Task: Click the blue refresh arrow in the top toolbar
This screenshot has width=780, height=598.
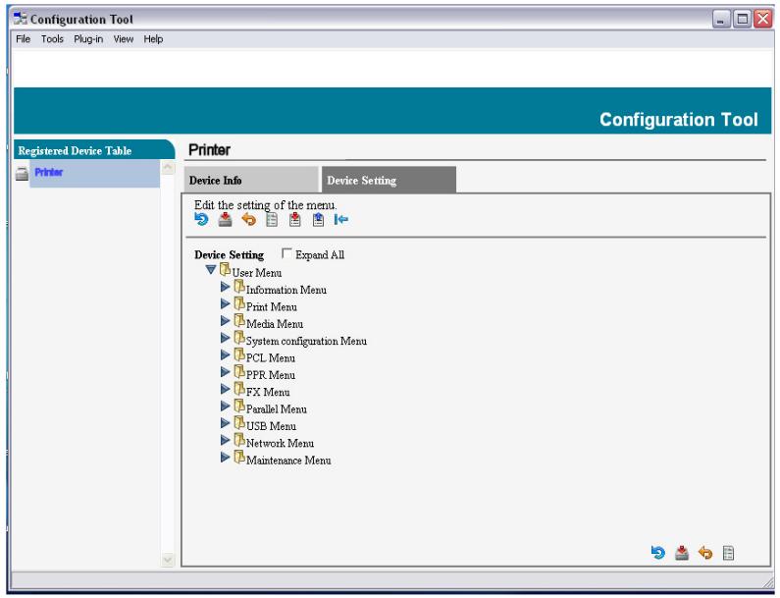Action: click(201, 220)
